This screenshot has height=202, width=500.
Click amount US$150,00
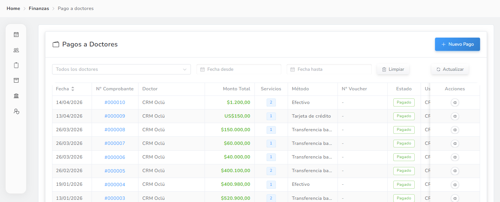pyautogui.click(x=237, y=116)
